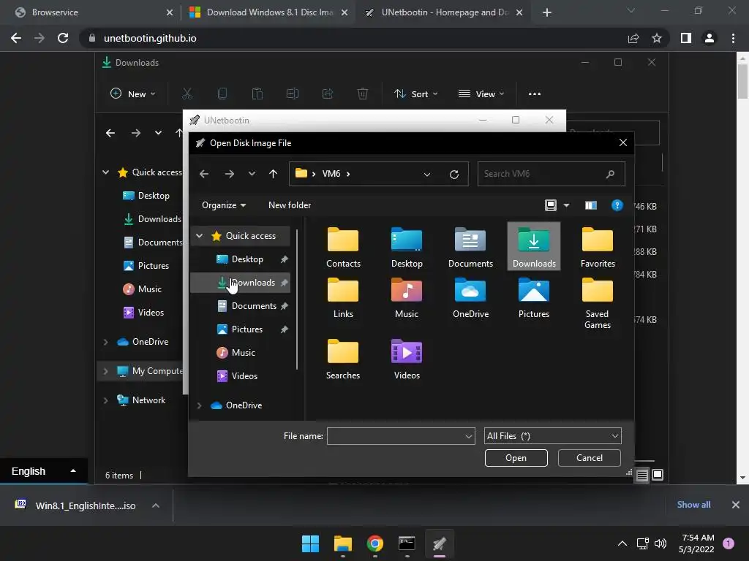
Task: Click the Search VM6 field
Action: pos(552,174)
